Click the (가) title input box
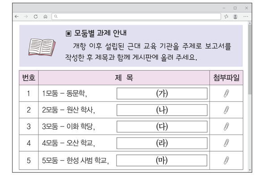The width and height of the screenshot is (257, 175). [x=162, y=93]
